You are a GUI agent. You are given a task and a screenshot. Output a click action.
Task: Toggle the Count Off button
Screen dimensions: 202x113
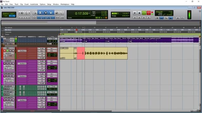tap(159, 12)
